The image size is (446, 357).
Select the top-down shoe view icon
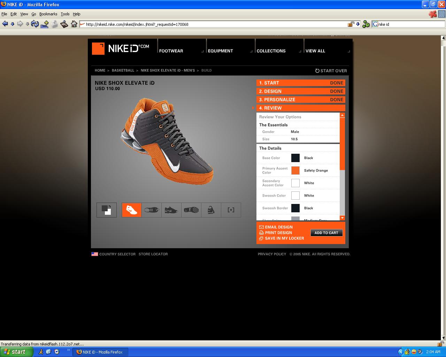pos(152,210)
